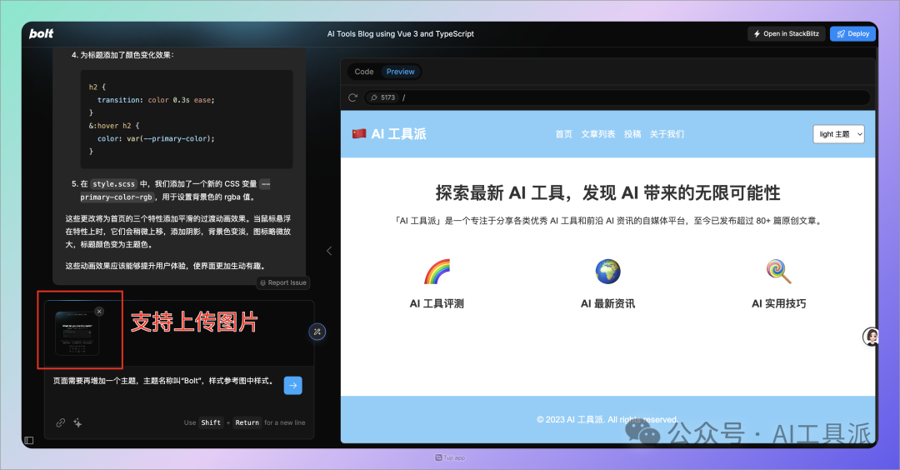Screen dimensions: 900x470
Task: Toggle the sidebar panel icon
Action: point(29,440)
